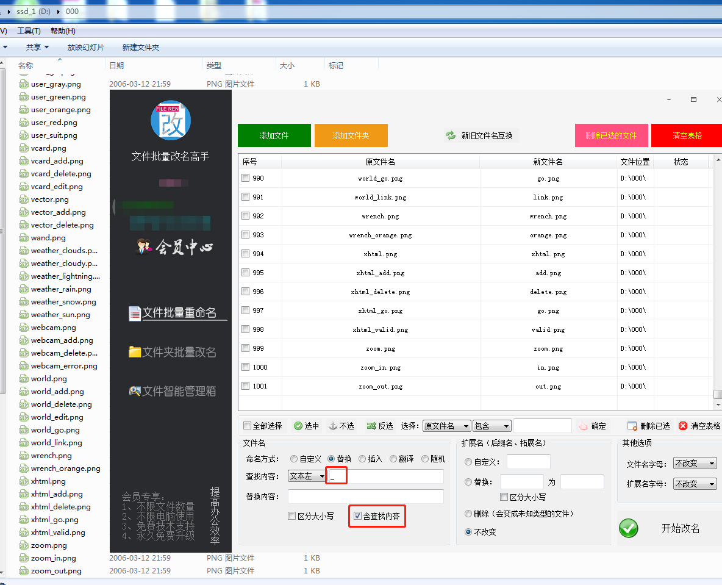Click the orange 添加文件夹 button
722x585 pixels.
[351, 135]
